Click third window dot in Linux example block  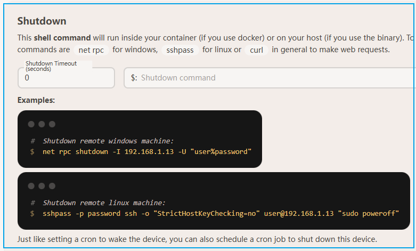52,186
